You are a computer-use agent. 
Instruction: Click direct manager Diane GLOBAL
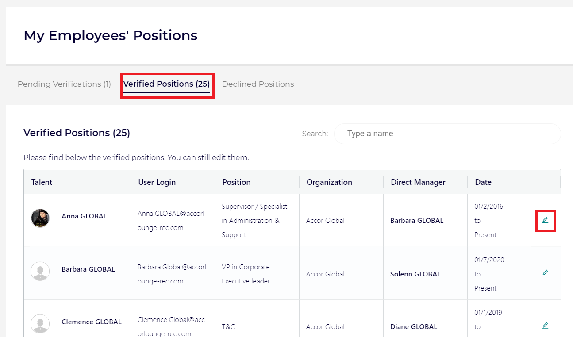(414, 326)
